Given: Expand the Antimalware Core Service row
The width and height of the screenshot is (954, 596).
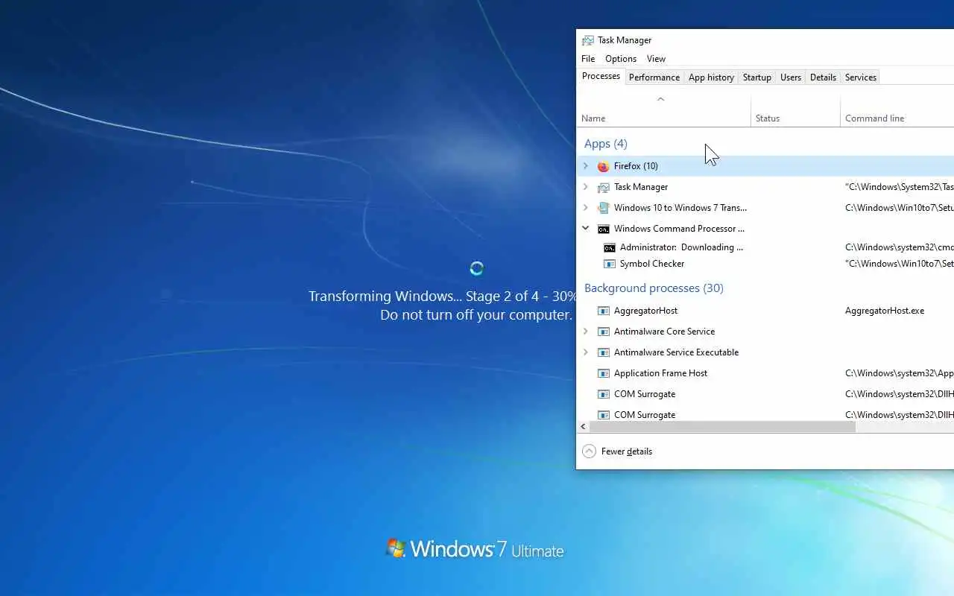Looking at the screenshot, I should 586,332.
